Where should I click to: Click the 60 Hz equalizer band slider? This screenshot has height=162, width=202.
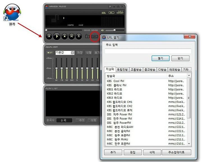(x=56, y=68)
